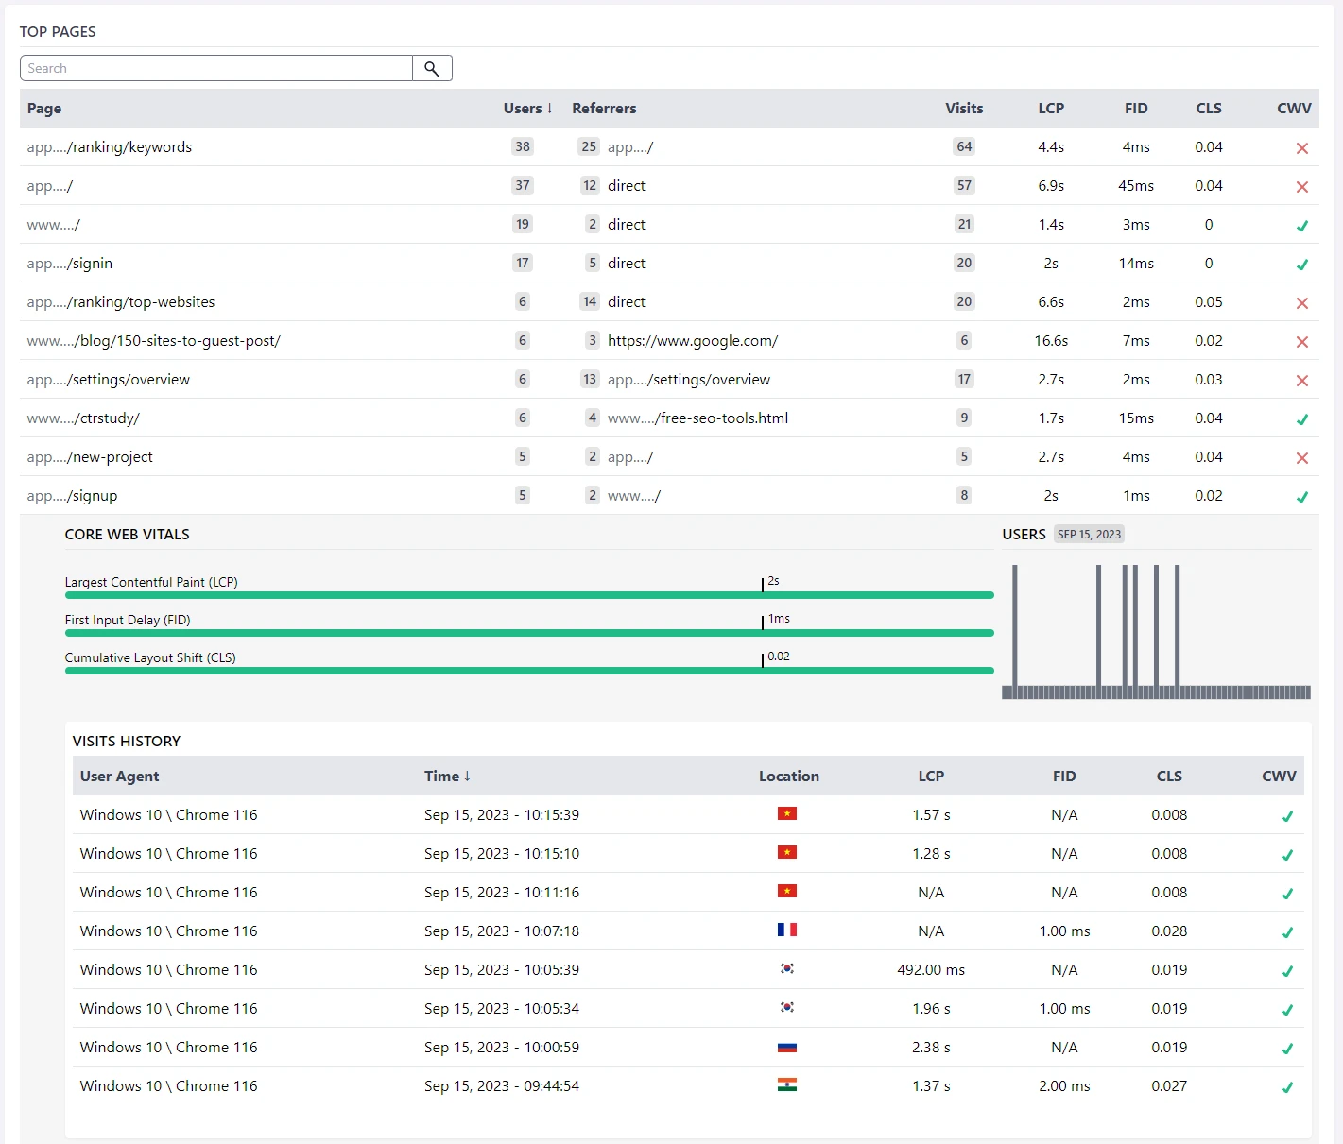This screenshot has height=1144, width=1343.
Task: Open app..../ranking/keywords page row
Action: pos(669,147)
